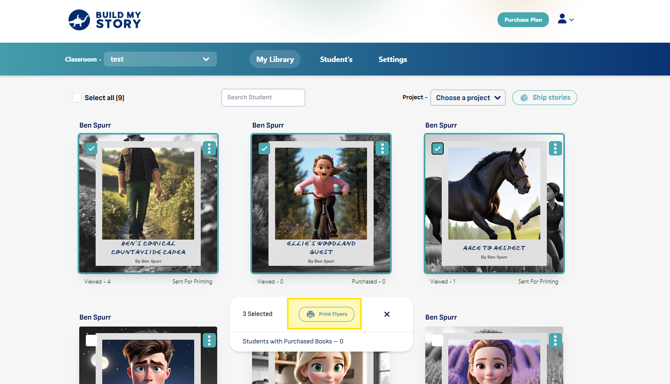
Task: Open Ben's Comical Countryside Caper cover
Action: [x=148, y=203]
